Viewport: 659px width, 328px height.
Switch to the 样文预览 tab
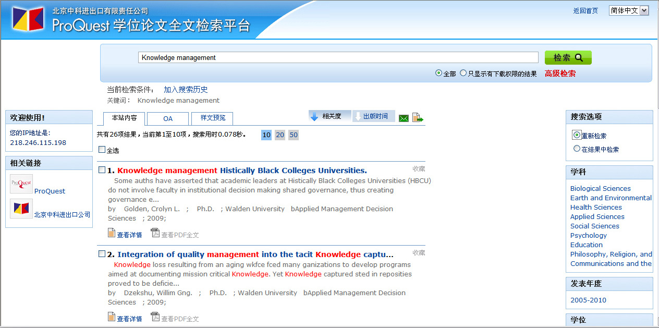coord(212,118)
